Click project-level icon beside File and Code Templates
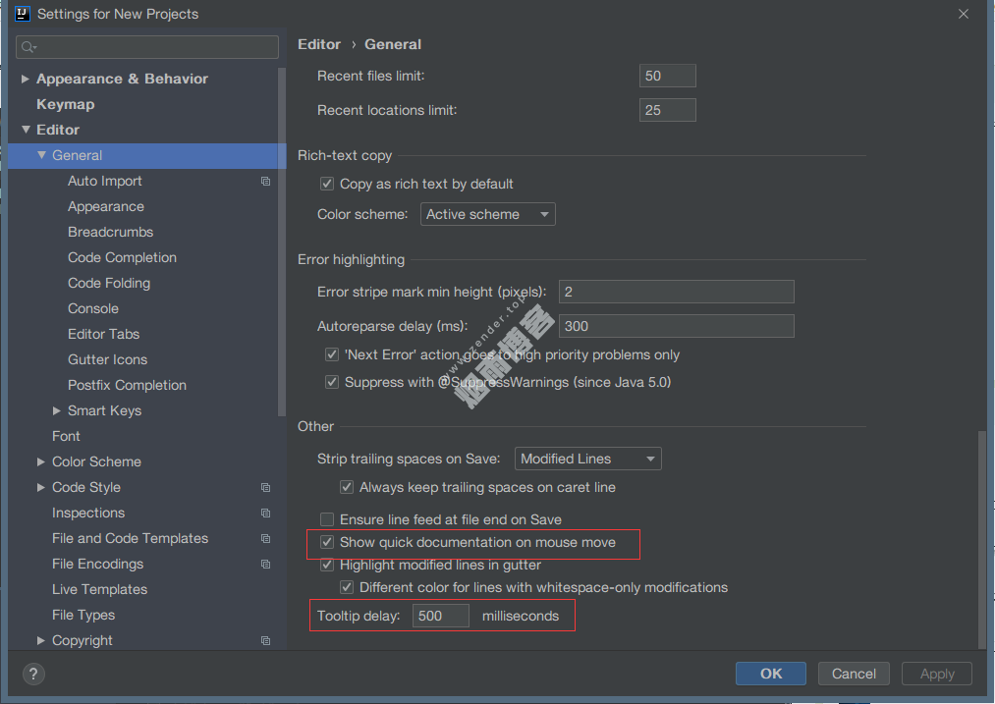 [265, 539]
